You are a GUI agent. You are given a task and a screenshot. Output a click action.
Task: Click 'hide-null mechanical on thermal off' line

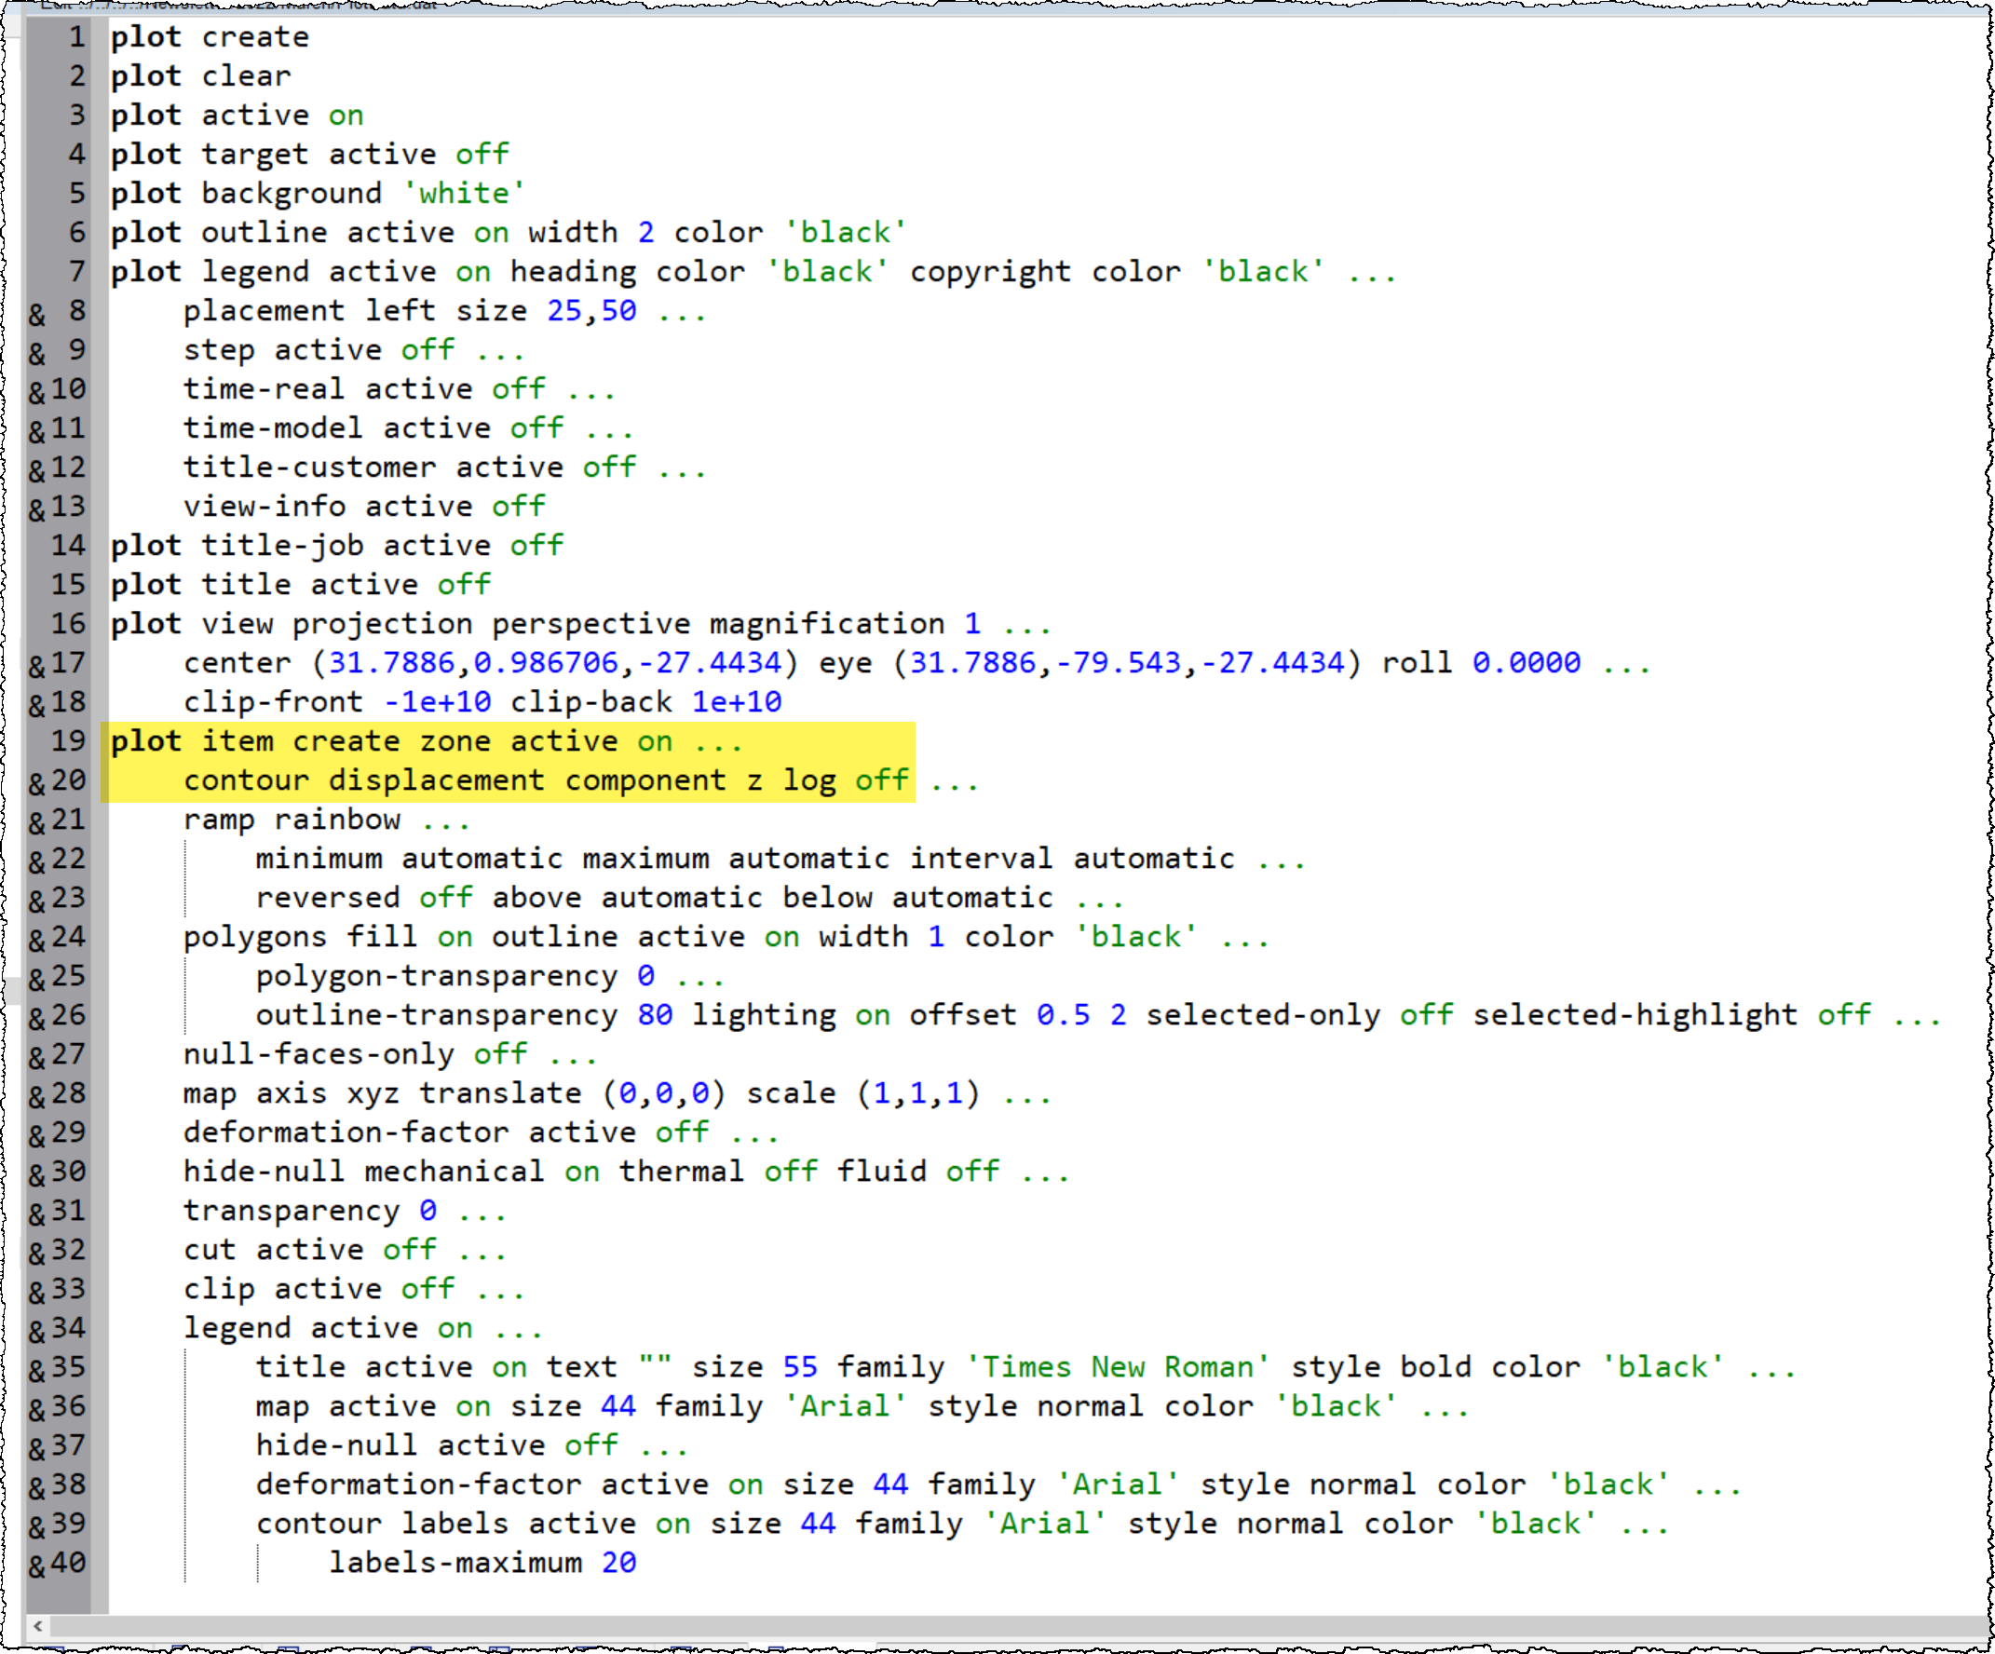pos(627,1171)
